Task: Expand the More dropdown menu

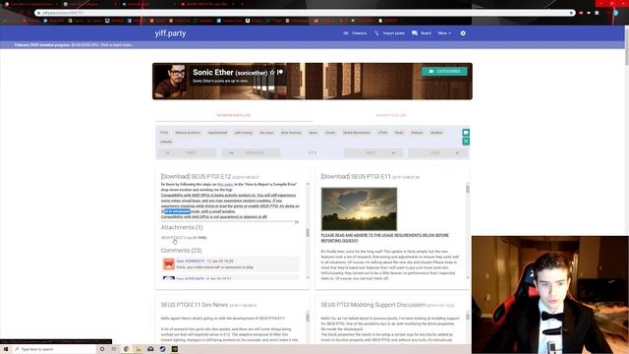Action: pyautogui.click(x=444, y=33)
